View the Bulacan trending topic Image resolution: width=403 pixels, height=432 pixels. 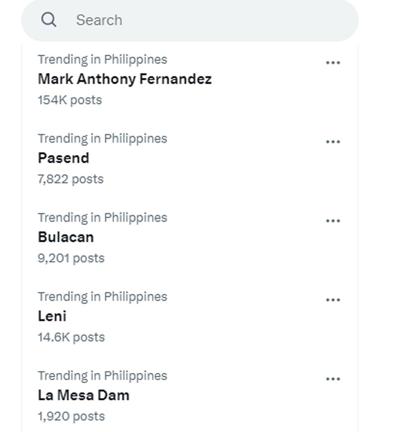pyautogui.click(x=66, y=237)
